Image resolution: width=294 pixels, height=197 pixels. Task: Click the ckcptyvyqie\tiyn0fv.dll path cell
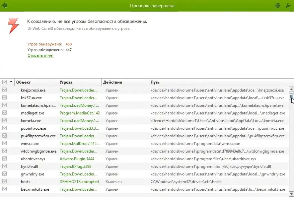[211, 166]
